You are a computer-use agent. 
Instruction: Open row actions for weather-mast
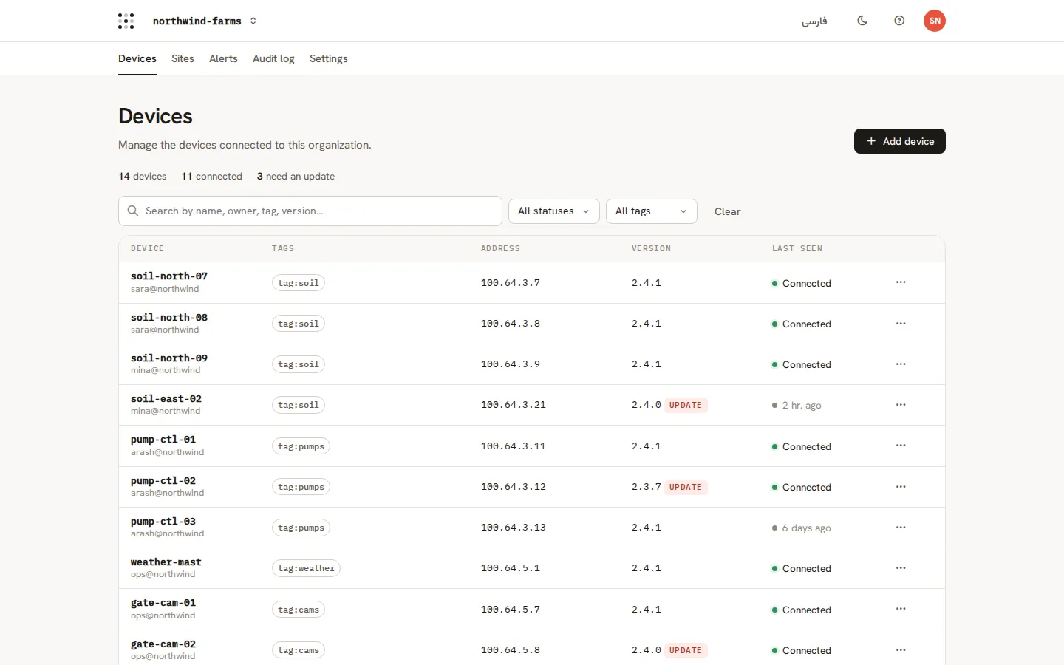(901, 568)
